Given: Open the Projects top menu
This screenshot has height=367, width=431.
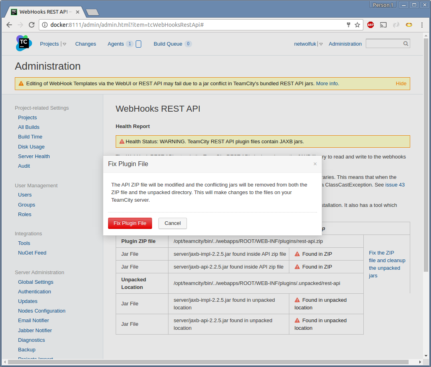Looking at the screenshot, I should pos(50,44).
